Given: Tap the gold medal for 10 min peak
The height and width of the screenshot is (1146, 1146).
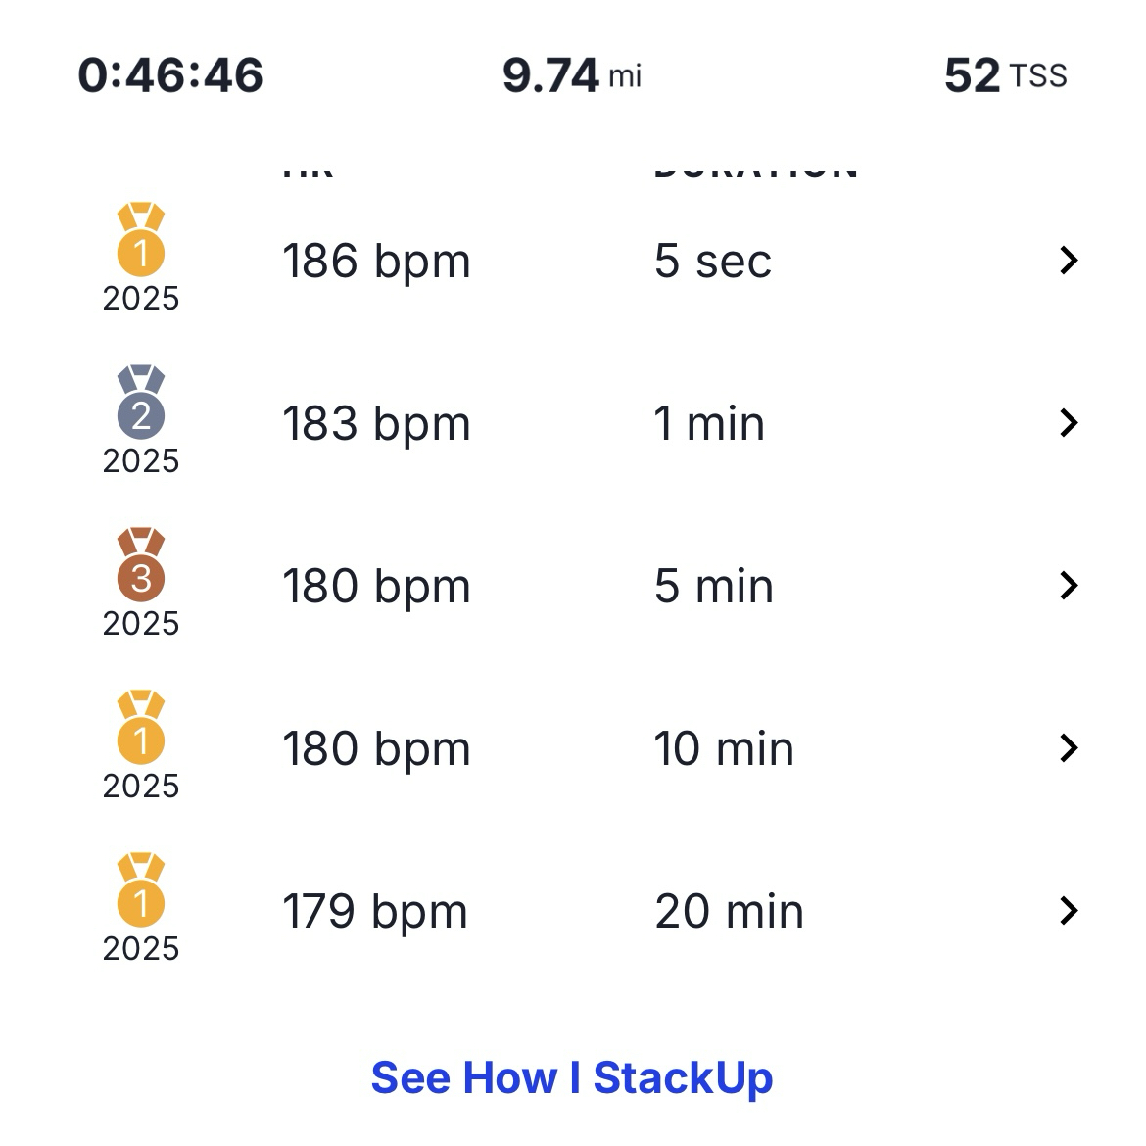Looking at the screenshot, I should point(141,729).
